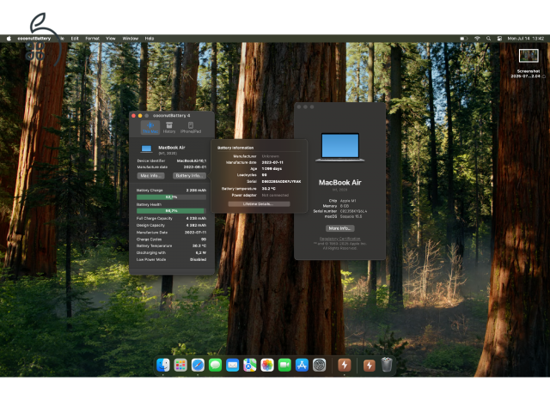The width and height of the screenshot is (550, 412).
Task: Click the coconutBattery icon beside the Trash
Action: (x=369, y=366)
